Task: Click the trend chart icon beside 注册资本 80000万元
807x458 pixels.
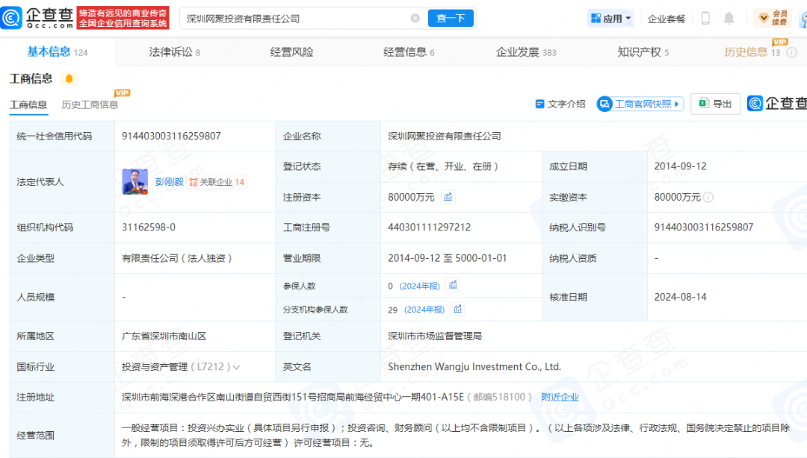Action: [448, 197]
